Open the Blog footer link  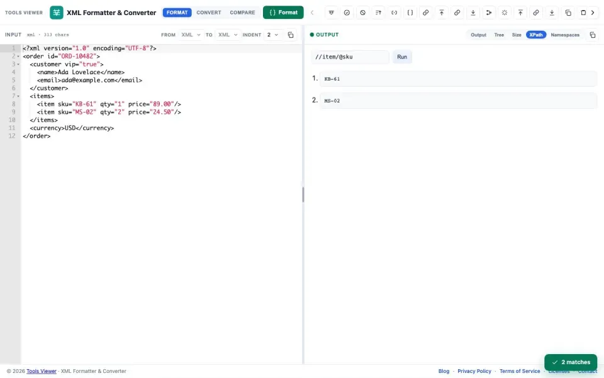tap(444, 371)
